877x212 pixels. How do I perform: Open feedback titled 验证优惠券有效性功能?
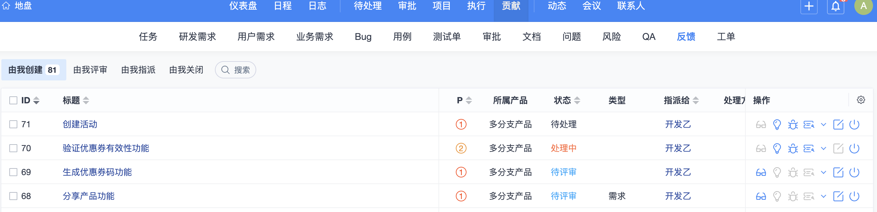tap(106, 148)
